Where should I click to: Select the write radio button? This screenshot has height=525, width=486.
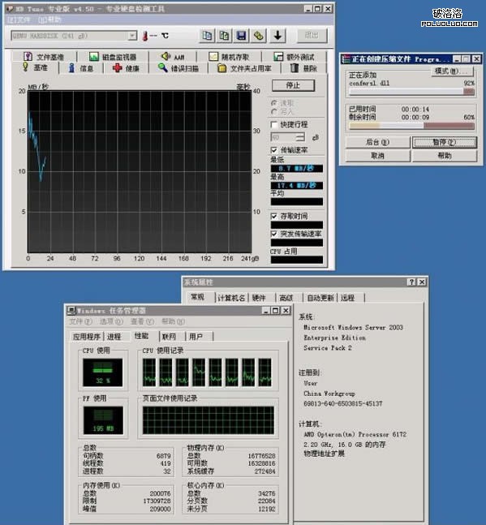click(x=274, y=111)
